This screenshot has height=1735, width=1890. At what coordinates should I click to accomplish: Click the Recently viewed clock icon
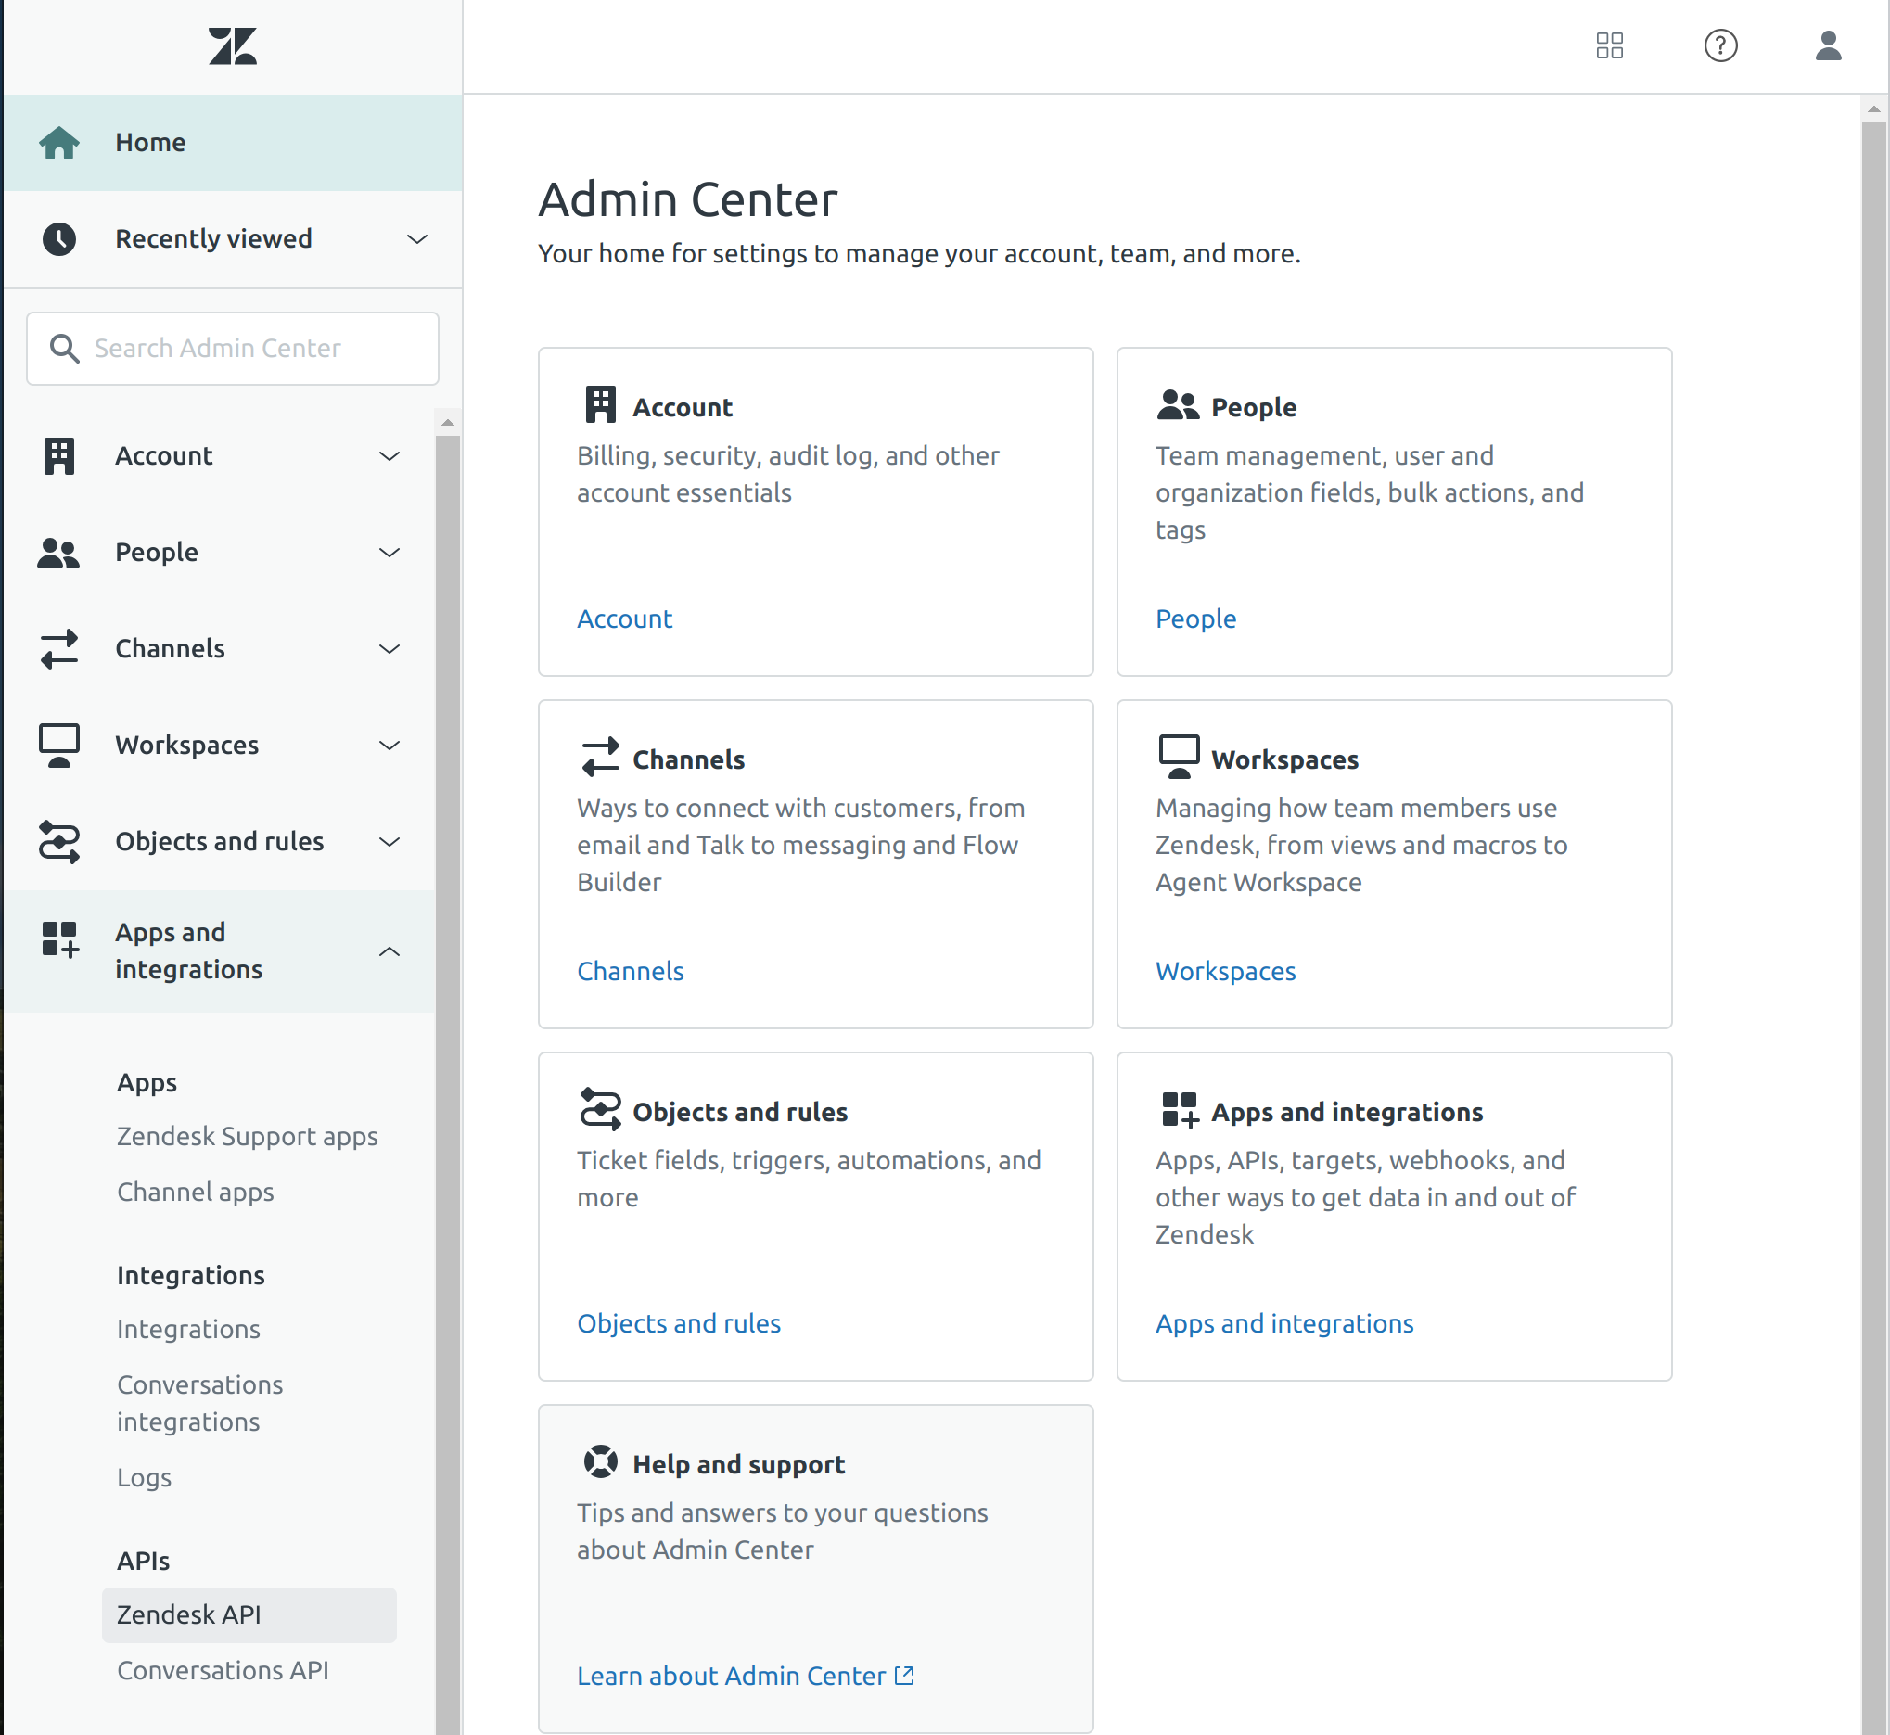pos(59,239)
